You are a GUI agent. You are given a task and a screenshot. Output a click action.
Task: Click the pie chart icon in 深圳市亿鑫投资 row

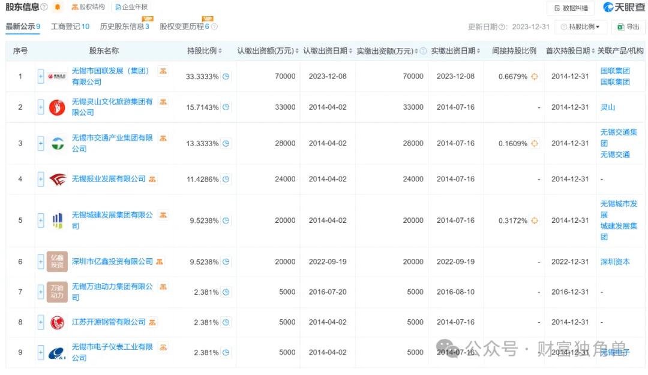[x=226, y=262]
